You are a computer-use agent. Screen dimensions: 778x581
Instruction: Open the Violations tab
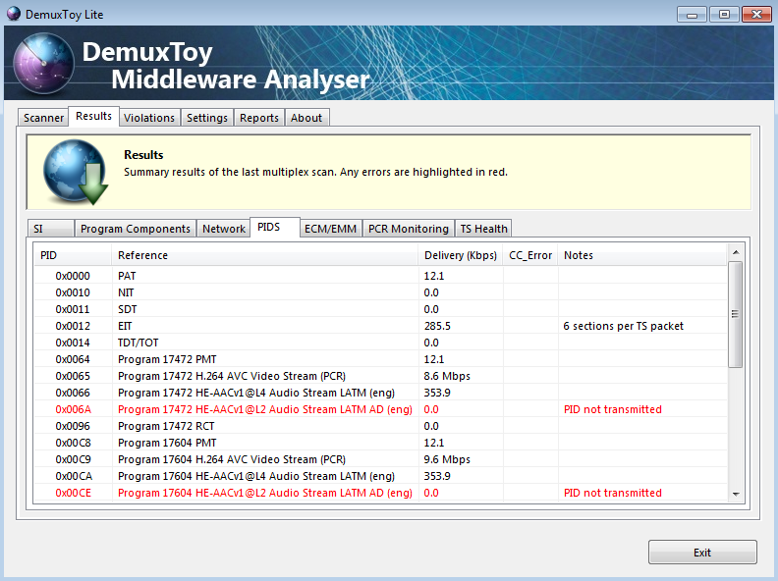click(x=149, y=118)
